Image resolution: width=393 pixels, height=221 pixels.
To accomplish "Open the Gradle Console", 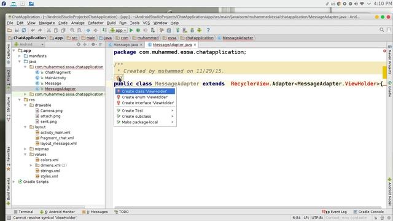I will [368, 212].
